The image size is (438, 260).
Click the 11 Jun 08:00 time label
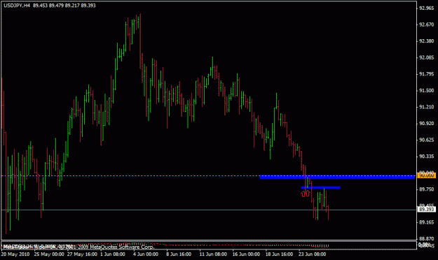point(213,254)
